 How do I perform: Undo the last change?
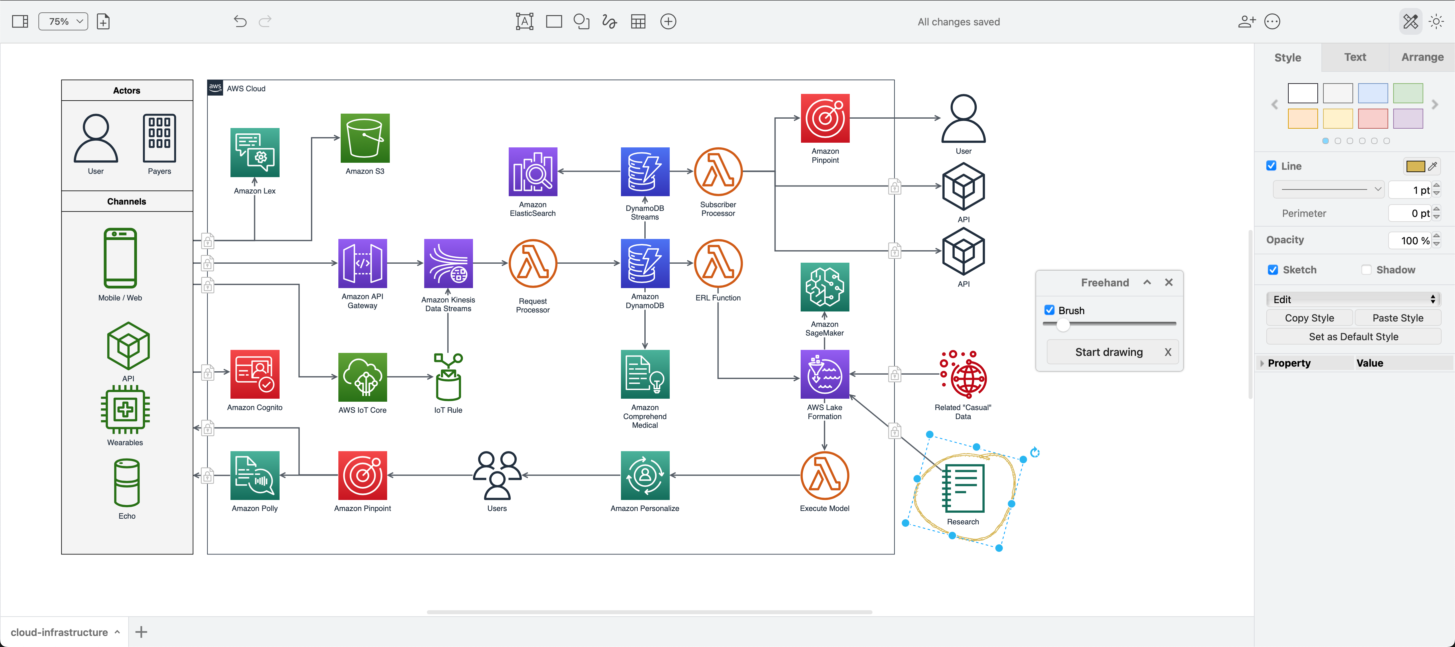239,21
